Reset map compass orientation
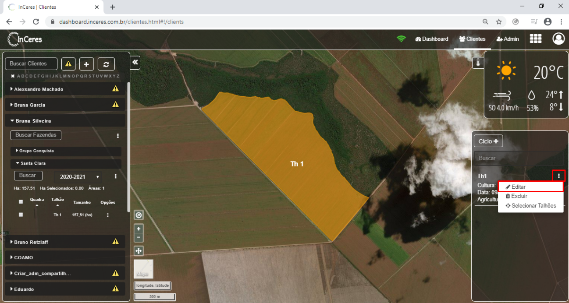Viewport: 569px width, 303px height. (x=139, y=215)
